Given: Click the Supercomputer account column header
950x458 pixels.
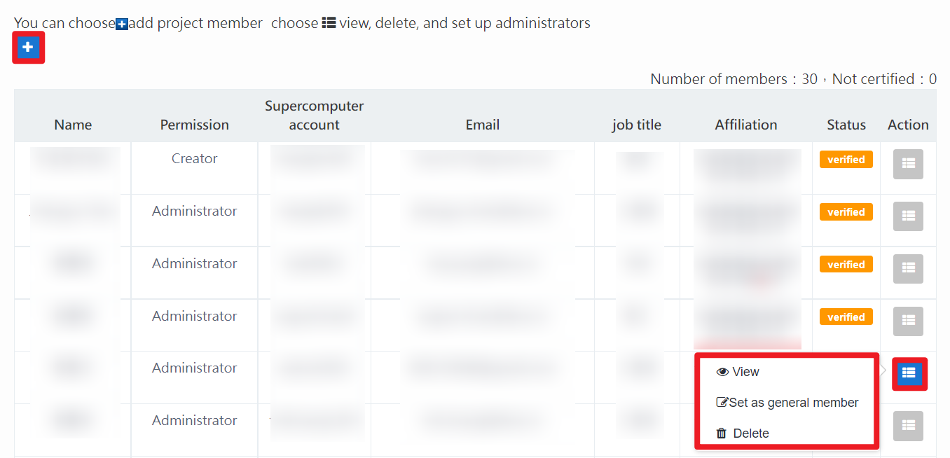Looking at the screenshot, I should click(x=314, y=116).
